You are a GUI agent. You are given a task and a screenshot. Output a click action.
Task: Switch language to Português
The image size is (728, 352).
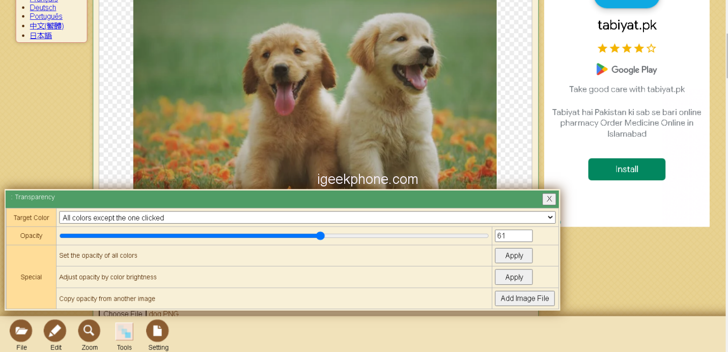tap(46, 16)
